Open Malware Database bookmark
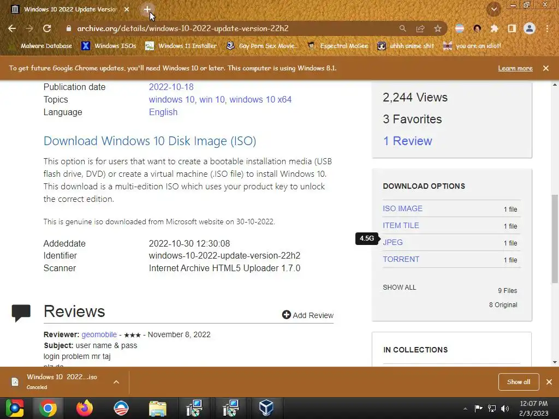 42,46
